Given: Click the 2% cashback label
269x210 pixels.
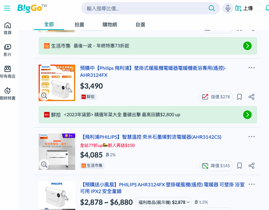Looking at the screenshot, I should click(111, 155).
